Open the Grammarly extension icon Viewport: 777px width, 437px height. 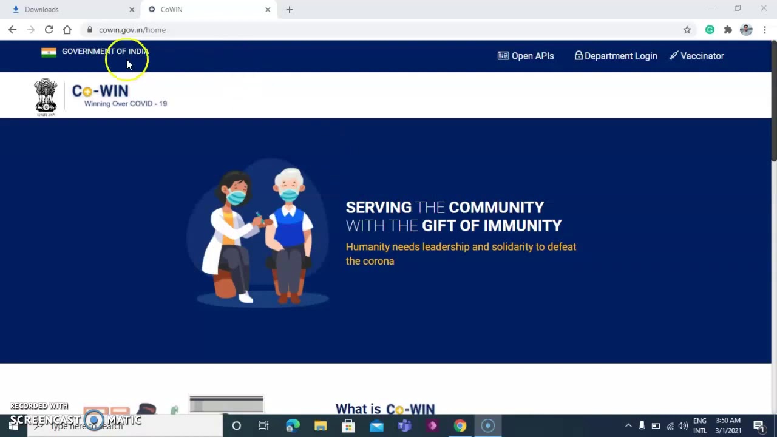710,30
